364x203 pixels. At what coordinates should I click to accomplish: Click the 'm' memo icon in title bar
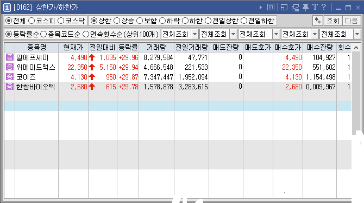point(271,7)
